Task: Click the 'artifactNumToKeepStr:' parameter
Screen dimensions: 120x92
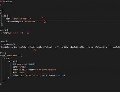Action: coord(73,47)
